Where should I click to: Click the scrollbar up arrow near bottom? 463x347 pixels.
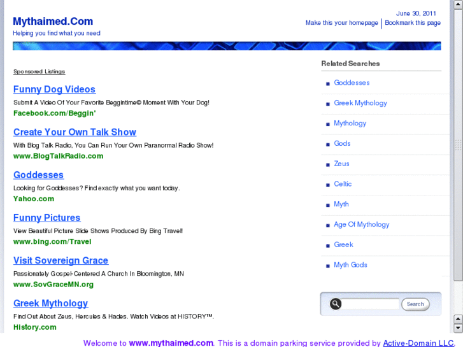pos(458,319)
